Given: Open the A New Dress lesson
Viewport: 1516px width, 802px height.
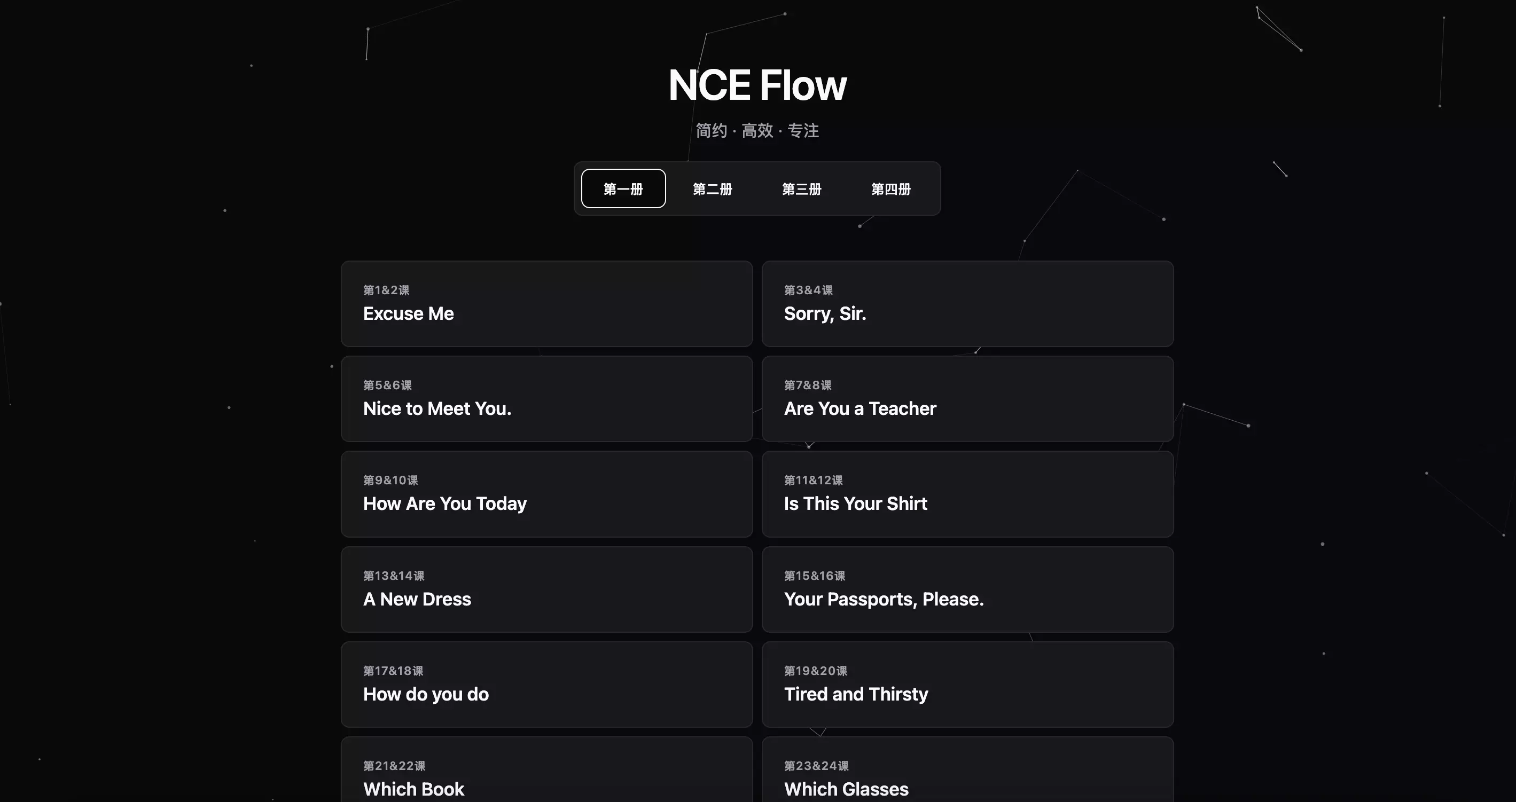Looking at the screenshot, I should (x=546, y=589).
